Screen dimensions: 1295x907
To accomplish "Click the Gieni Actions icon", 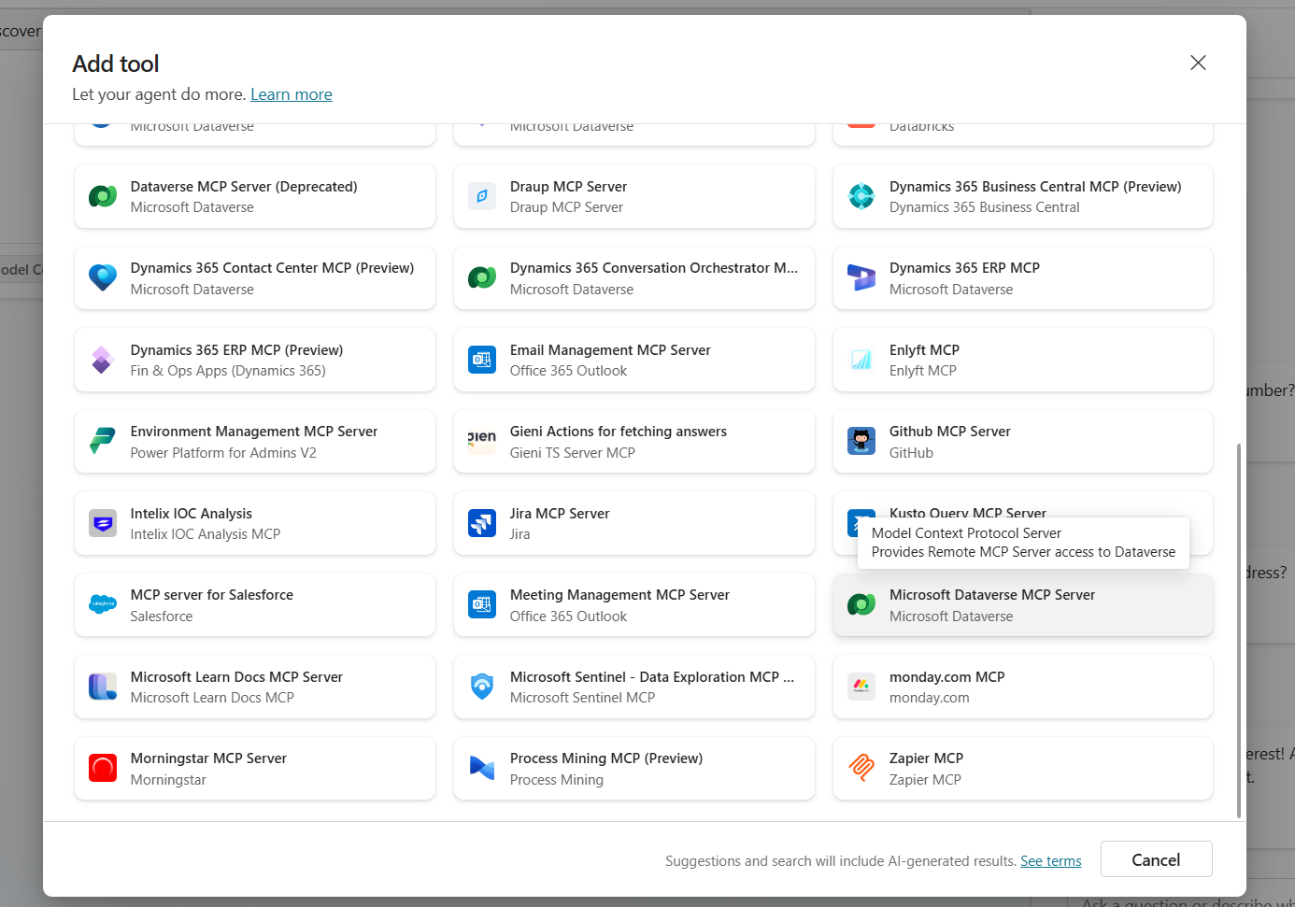I will pos(481,441).
